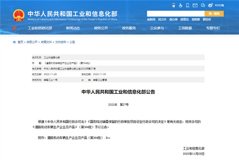Click the envelope mail icon
The height and width of the screenshot is (160, 239).
point(195,6)
